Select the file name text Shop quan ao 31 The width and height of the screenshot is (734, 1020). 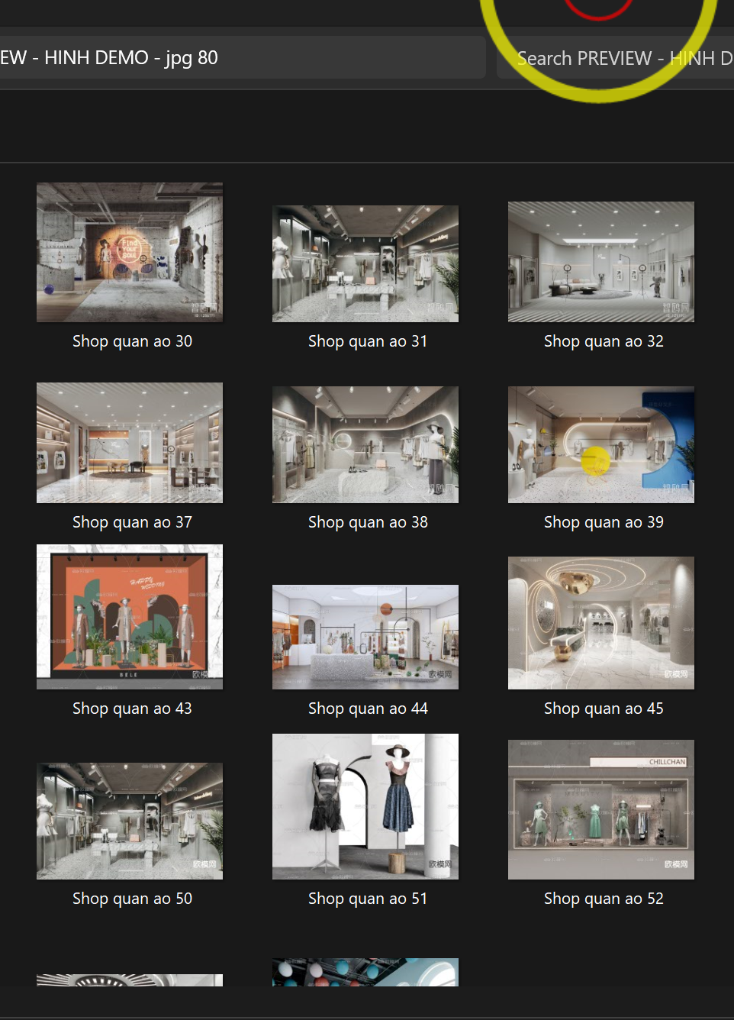click(x=368, y=341)
